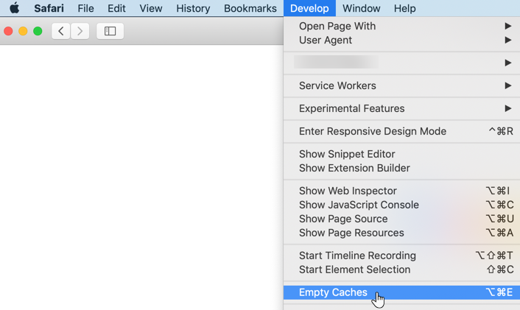Choose Show Web Inspector

pyautogui.click(x=401, y=191)
